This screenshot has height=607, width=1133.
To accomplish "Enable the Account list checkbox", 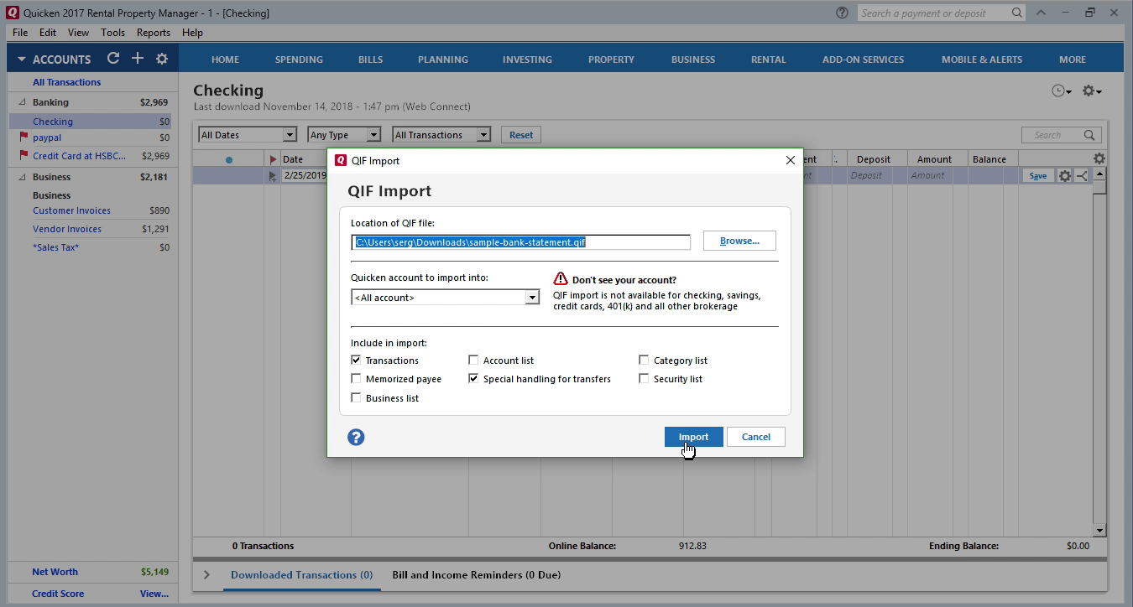I will (x=473, y=361).
